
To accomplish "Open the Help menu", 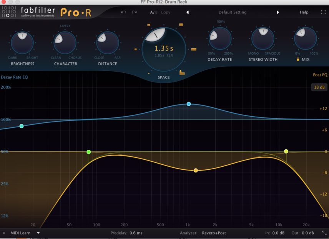I will pyautogui.click(x=304, y=12).
